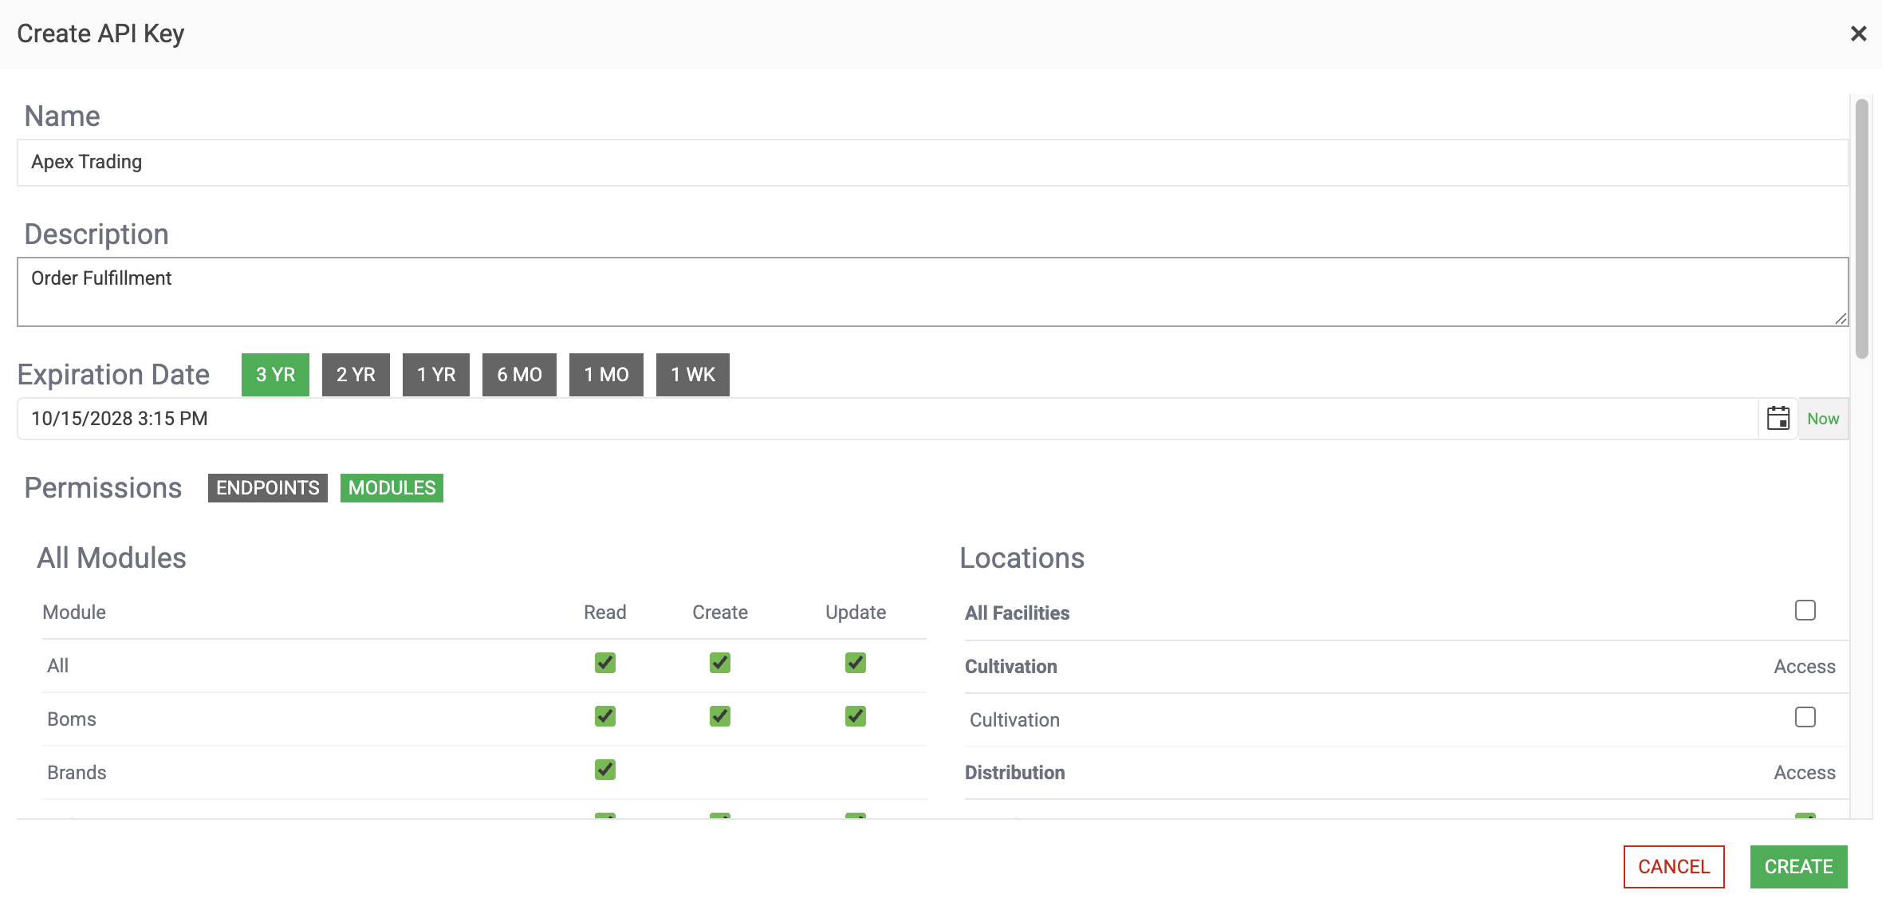Select the 3 YR expiration preset
This screenshot has height=906, width=1882.
(275, 374)
